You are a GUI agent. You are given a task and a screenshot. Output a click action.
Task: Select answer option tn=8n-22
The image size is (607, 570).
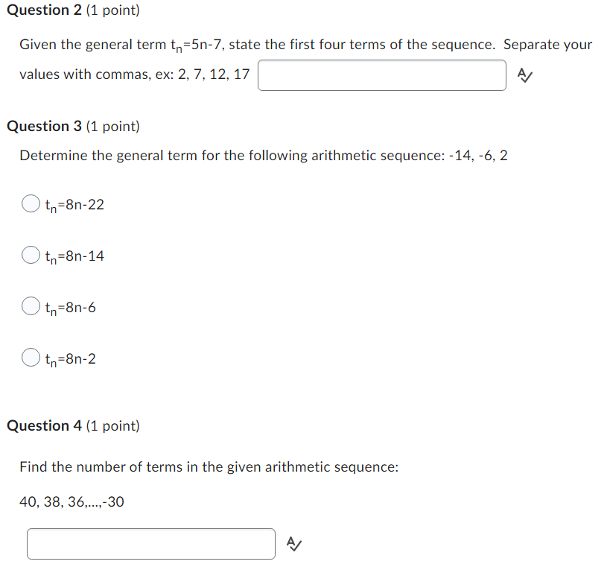31,203
